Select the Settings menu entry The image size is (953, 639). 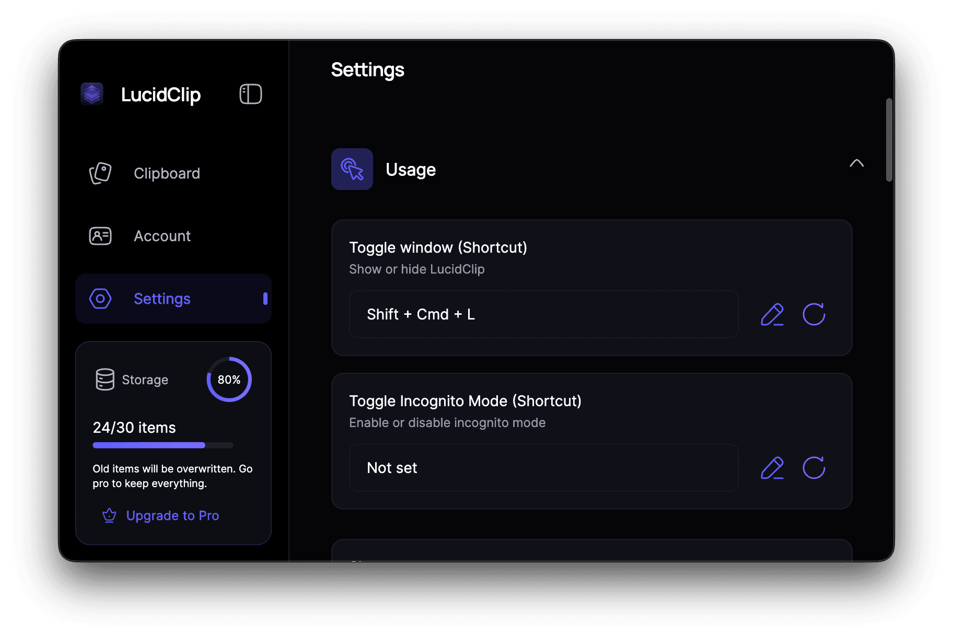point(162,299)
